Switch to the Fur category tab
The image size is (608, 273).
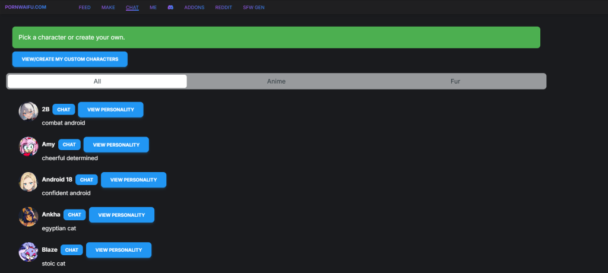[455, 81]
